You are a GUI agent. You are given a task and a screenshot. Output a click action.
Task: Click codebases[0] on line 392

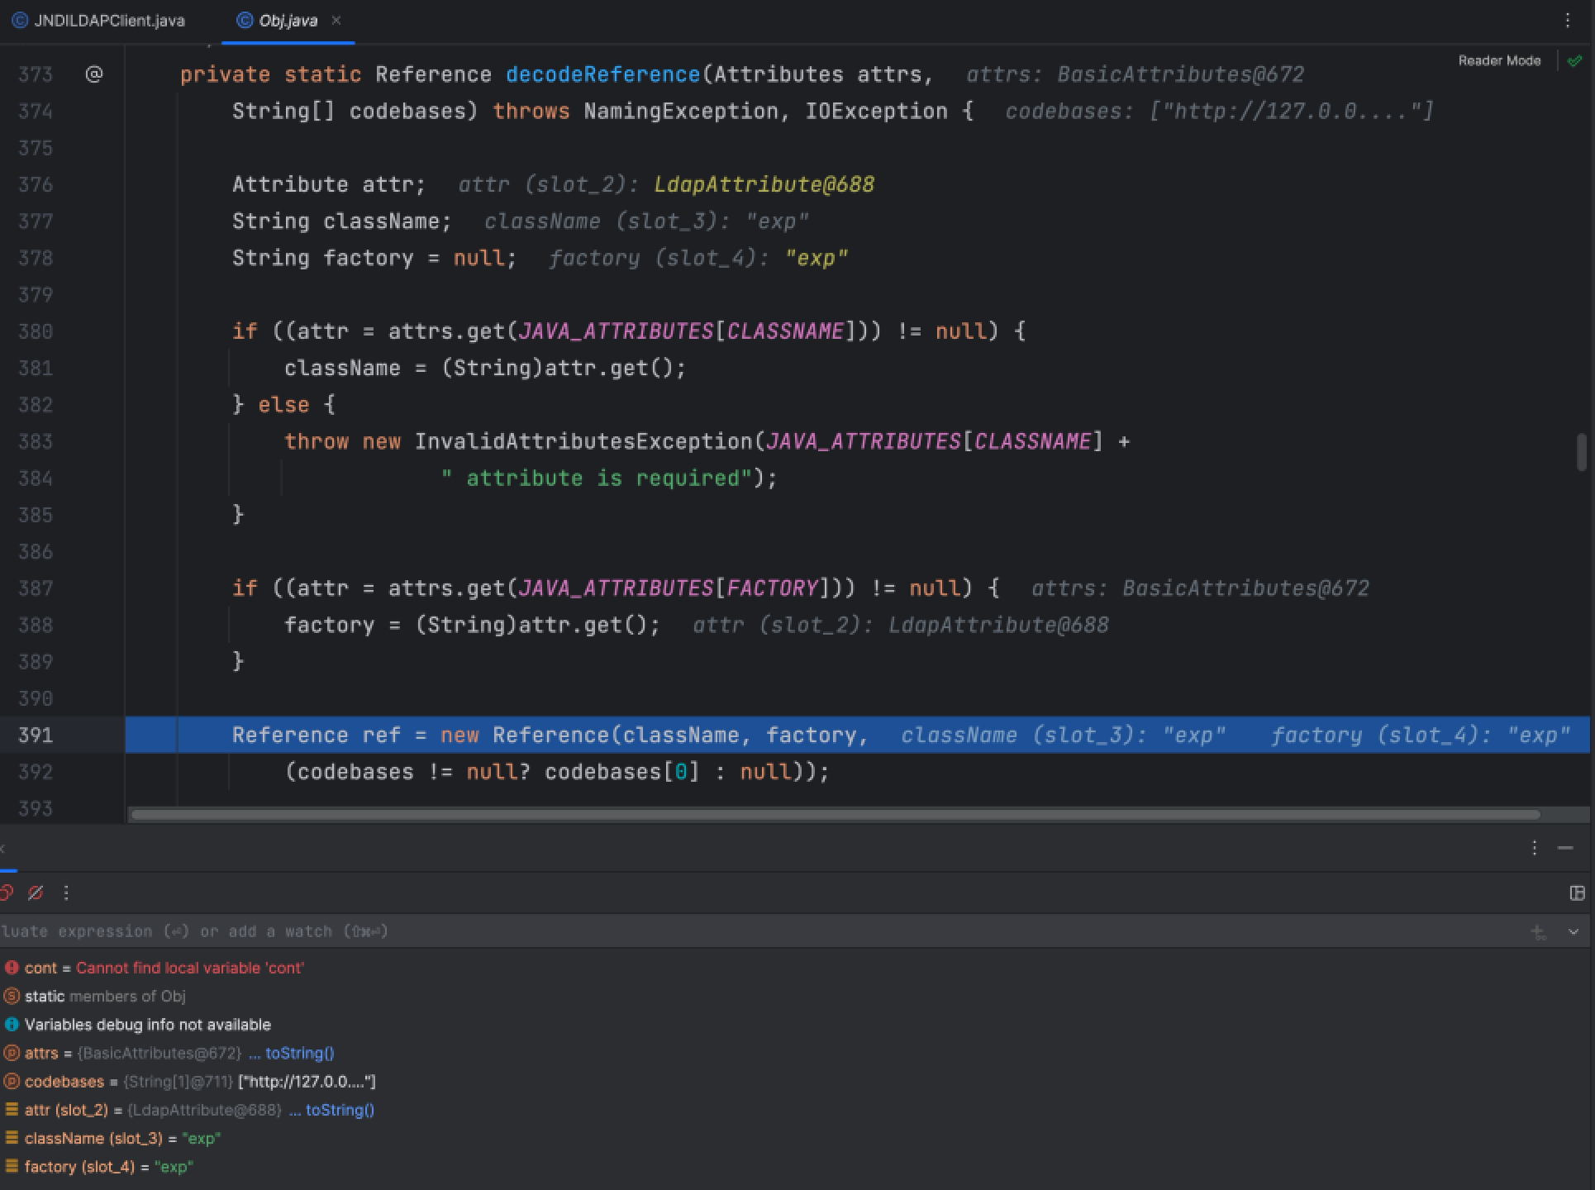pyautogui.click(x=622, y=772)
